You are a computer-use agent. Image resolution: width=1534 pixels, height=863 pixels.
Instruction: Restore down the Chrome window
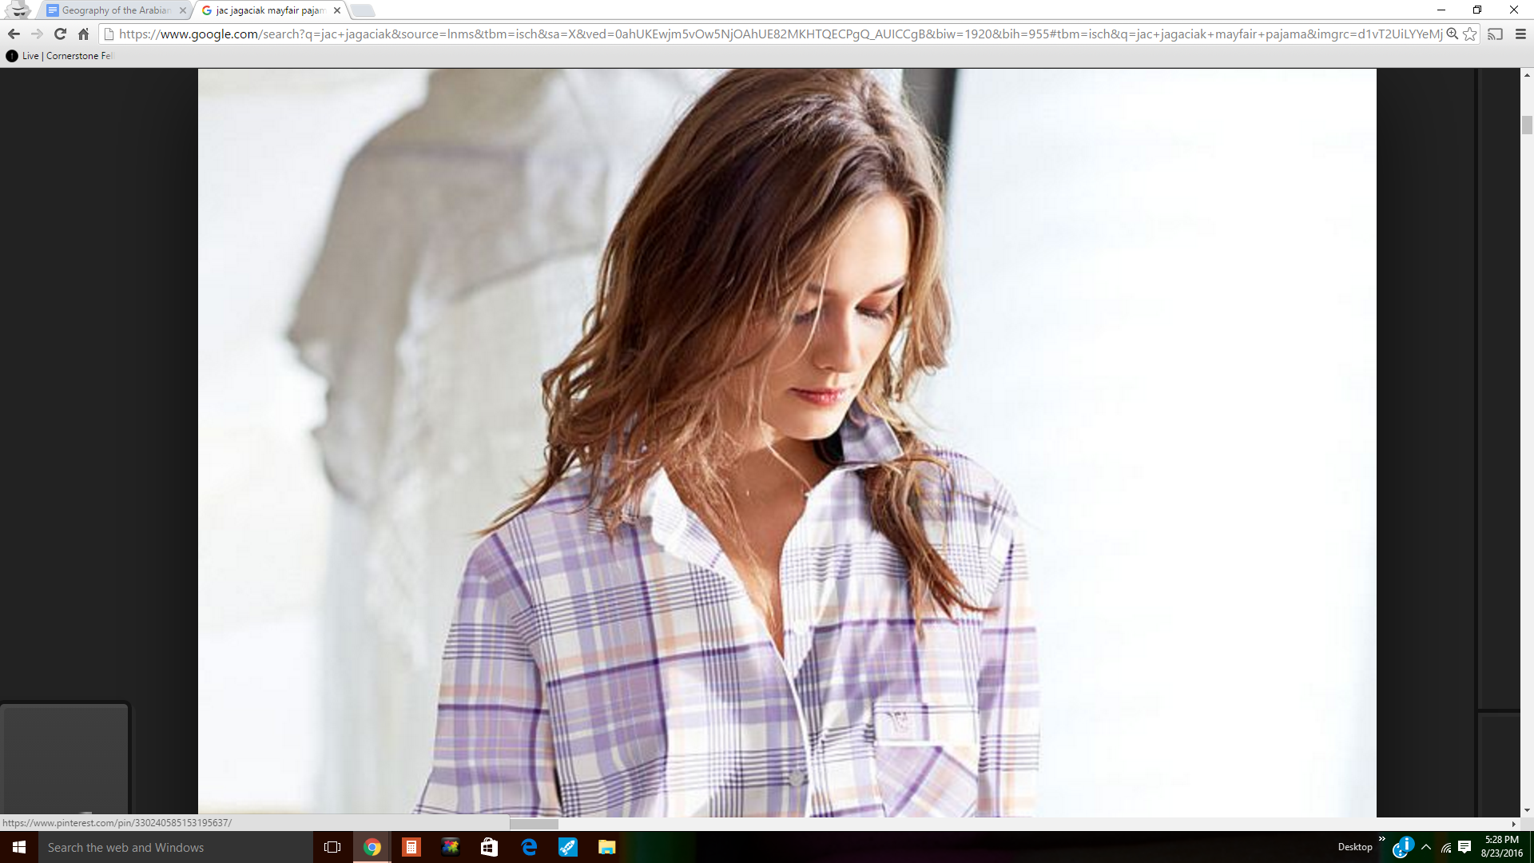click(1477, 10)
